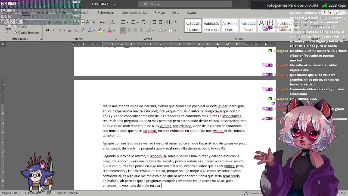This screenshot has height=196, width=348.
Task: Apply the Sin espaciado style
Action: click(211, 26)
